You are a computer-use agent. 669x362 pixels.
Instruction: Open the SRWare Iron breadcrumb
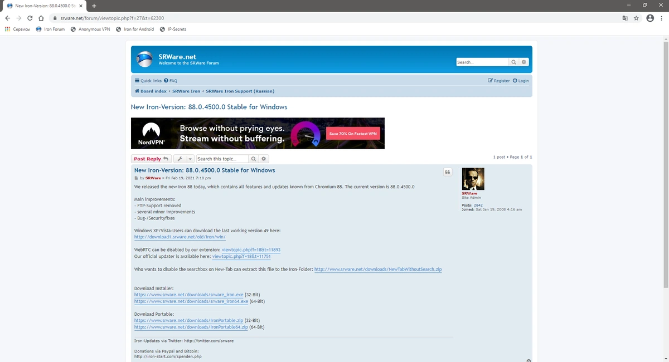click(186, 91)
